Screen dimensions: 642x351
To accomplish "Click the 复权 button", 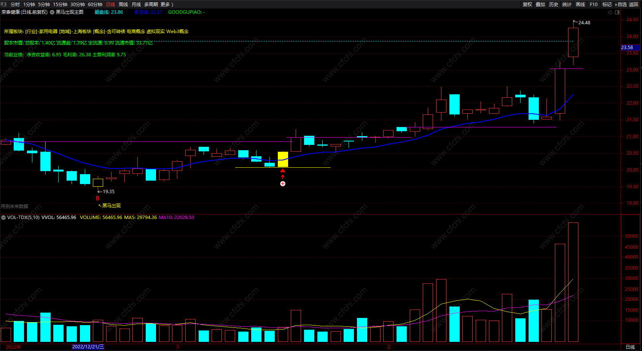I will point(527,5).
